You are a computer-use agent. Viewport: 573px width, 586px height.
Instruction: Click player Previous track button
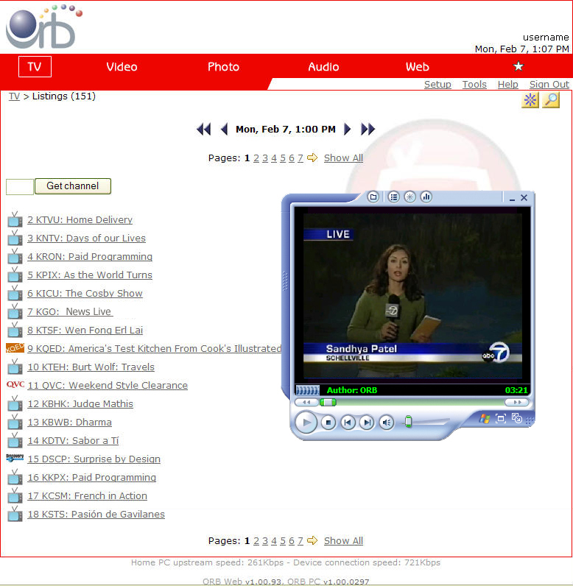click(x=348, y=423)
